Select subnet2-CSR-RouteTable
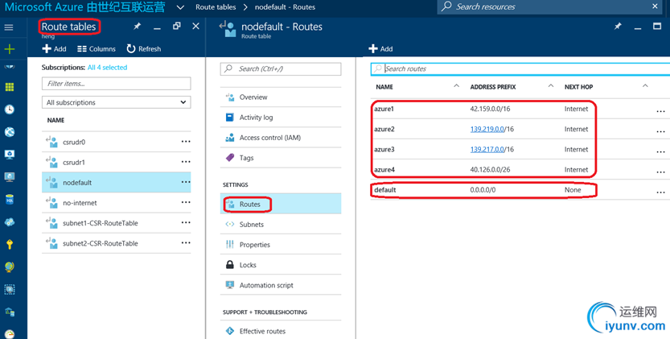Viewport: 670px width, 339px height. [x=116, y=243]
